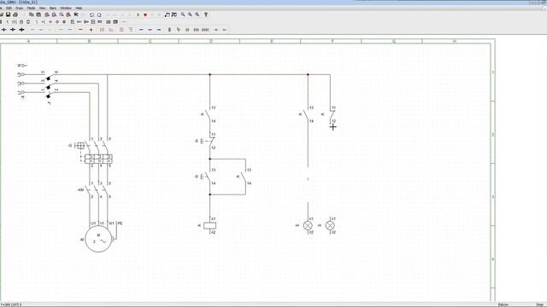547x307 pixels.
Task: Click the leftmost of three zoom magnifier icons
Action: coord(183,14)
